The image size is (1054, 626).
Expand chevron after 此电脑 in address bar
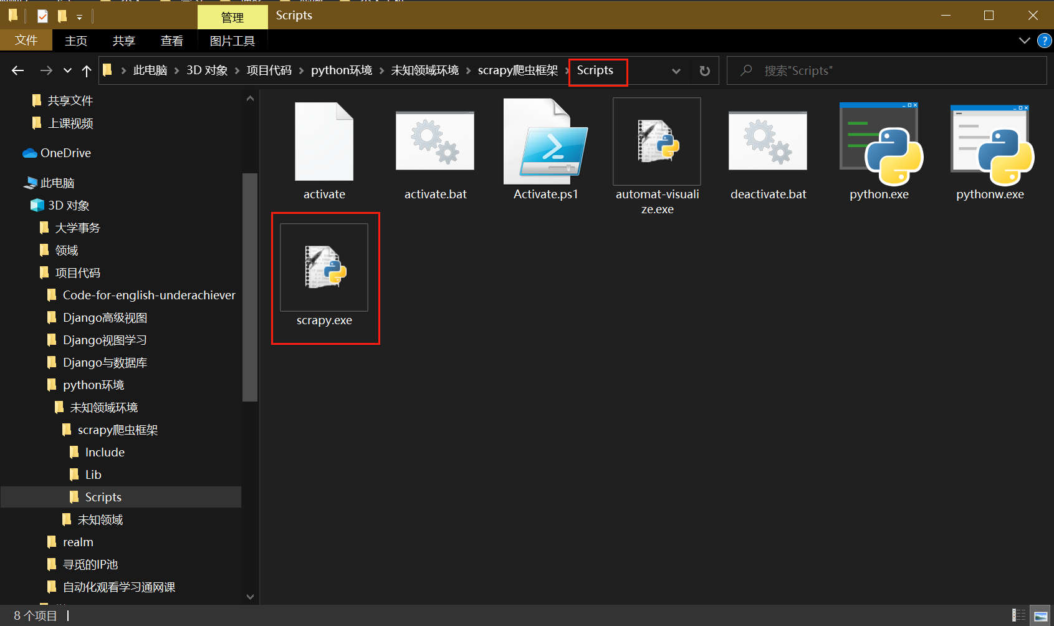point(177,70)
